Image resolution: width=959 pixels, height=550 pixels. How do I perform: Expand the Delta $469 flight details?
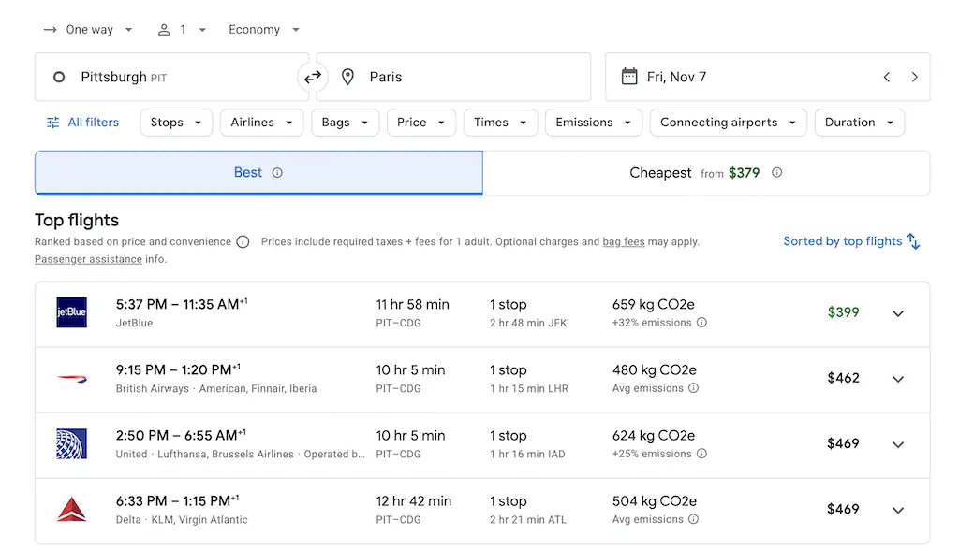pos(898,510)
